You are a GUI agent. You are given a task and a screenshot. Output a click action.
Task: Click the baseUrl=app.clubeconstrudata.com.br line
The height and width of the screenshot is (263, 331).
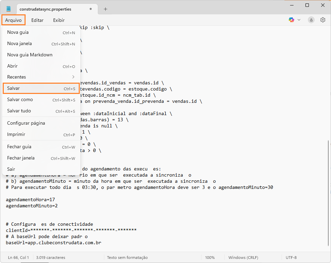(x=54, y=243)
